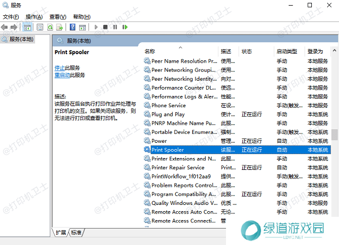Click the gear icon next to Power
The width and height of the screenshot is (339, 245).
click(147, 141)
